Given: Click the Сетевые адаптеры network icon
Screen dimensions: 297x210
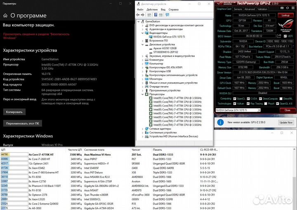Looking at the screenshot, I should (146, 129).
